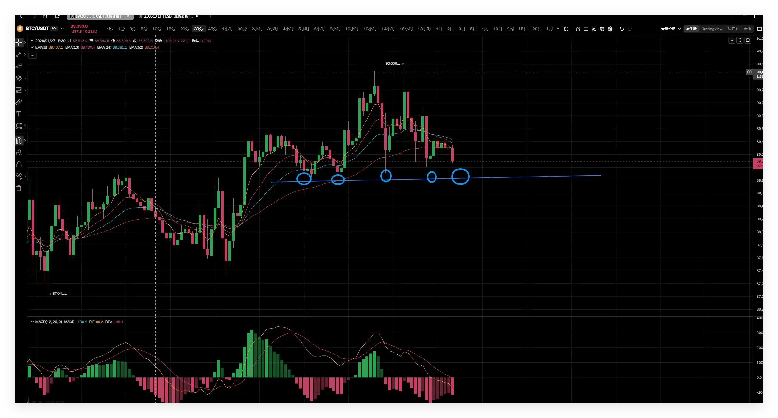Select the trend line drawing tool

19,54
